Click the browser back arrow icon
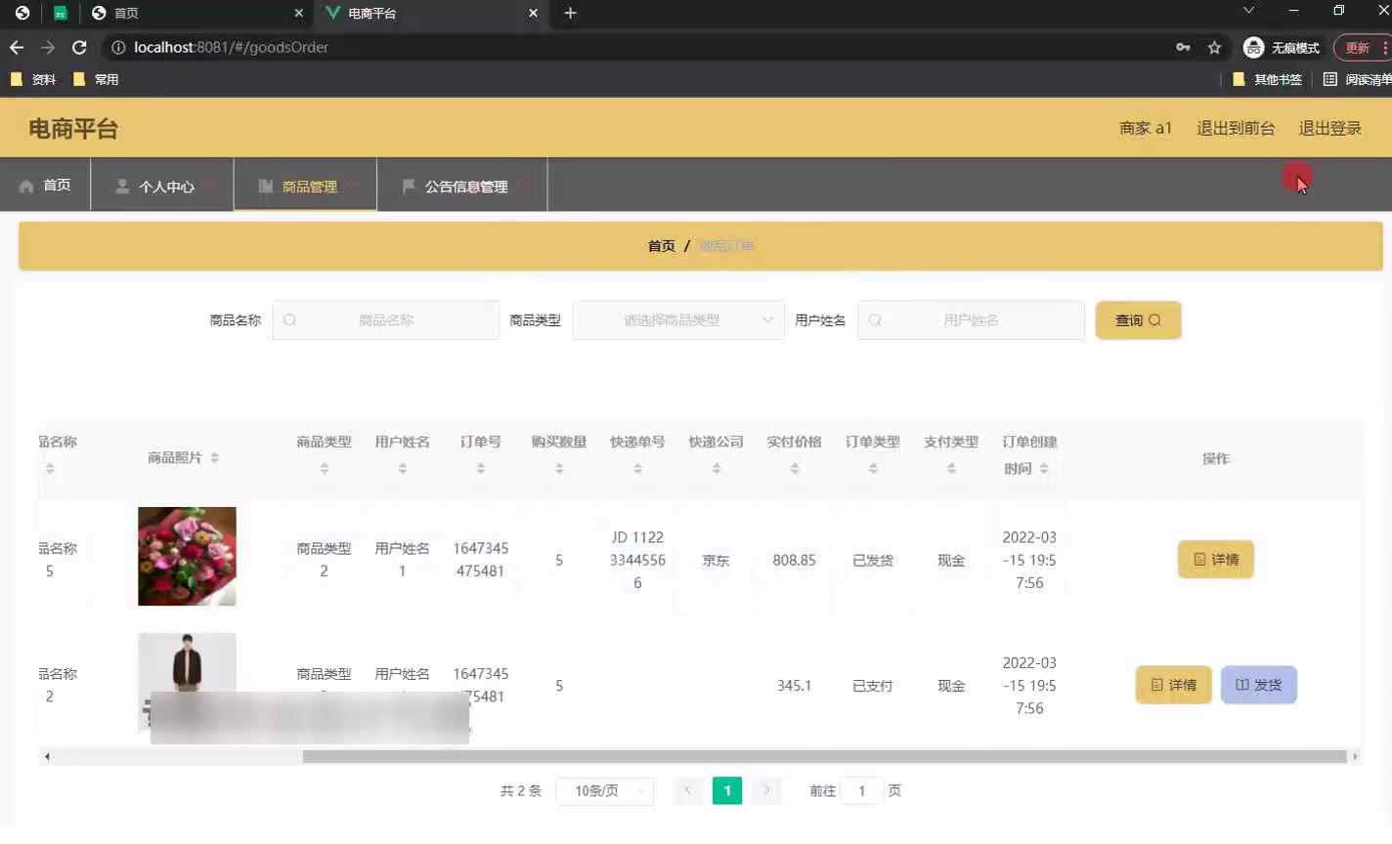1392x844 pixels. (x=17, y=47)
